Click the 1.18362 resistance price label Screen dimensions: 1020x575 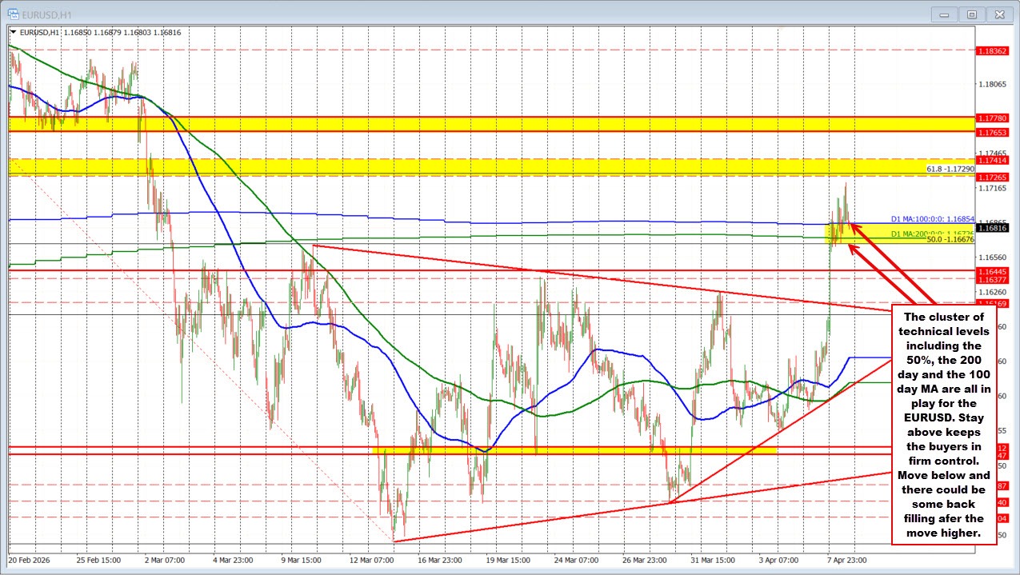pos(991,51)
